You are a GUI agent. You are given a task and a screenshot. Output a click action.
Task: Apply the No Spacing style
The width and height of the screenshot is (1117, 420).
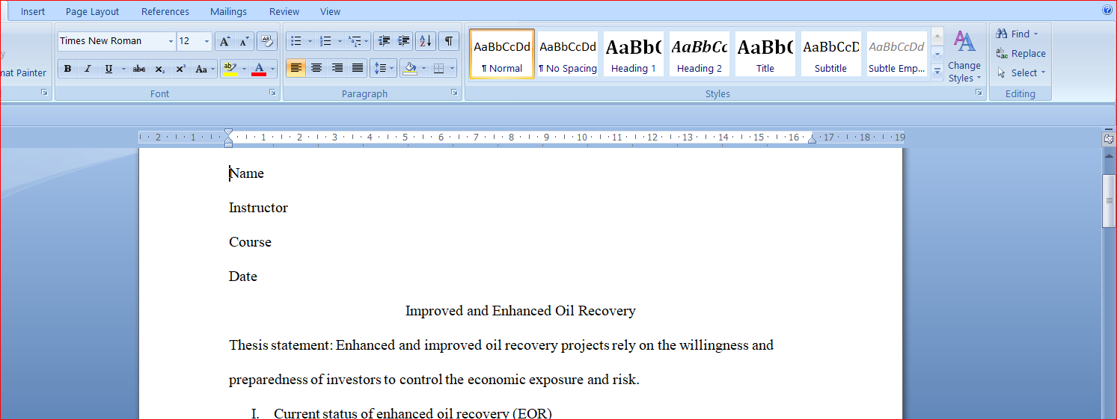click(567, 54)
